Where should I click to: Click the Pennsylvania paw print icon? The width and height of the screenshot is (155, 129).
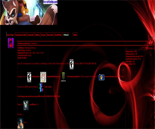(102, 77)
